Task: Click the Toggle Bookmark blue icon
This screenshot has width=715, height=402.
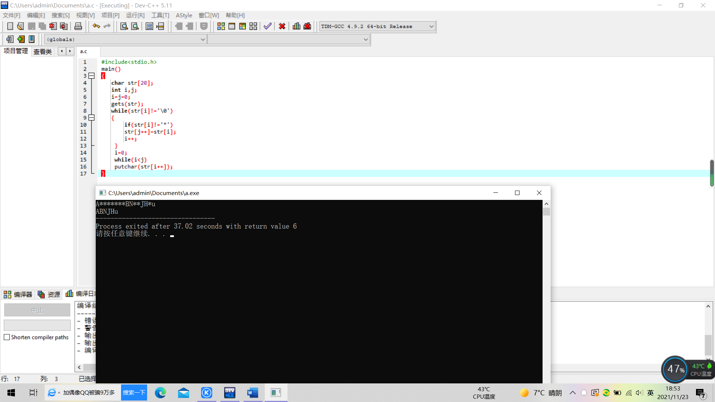Action: 32,39
